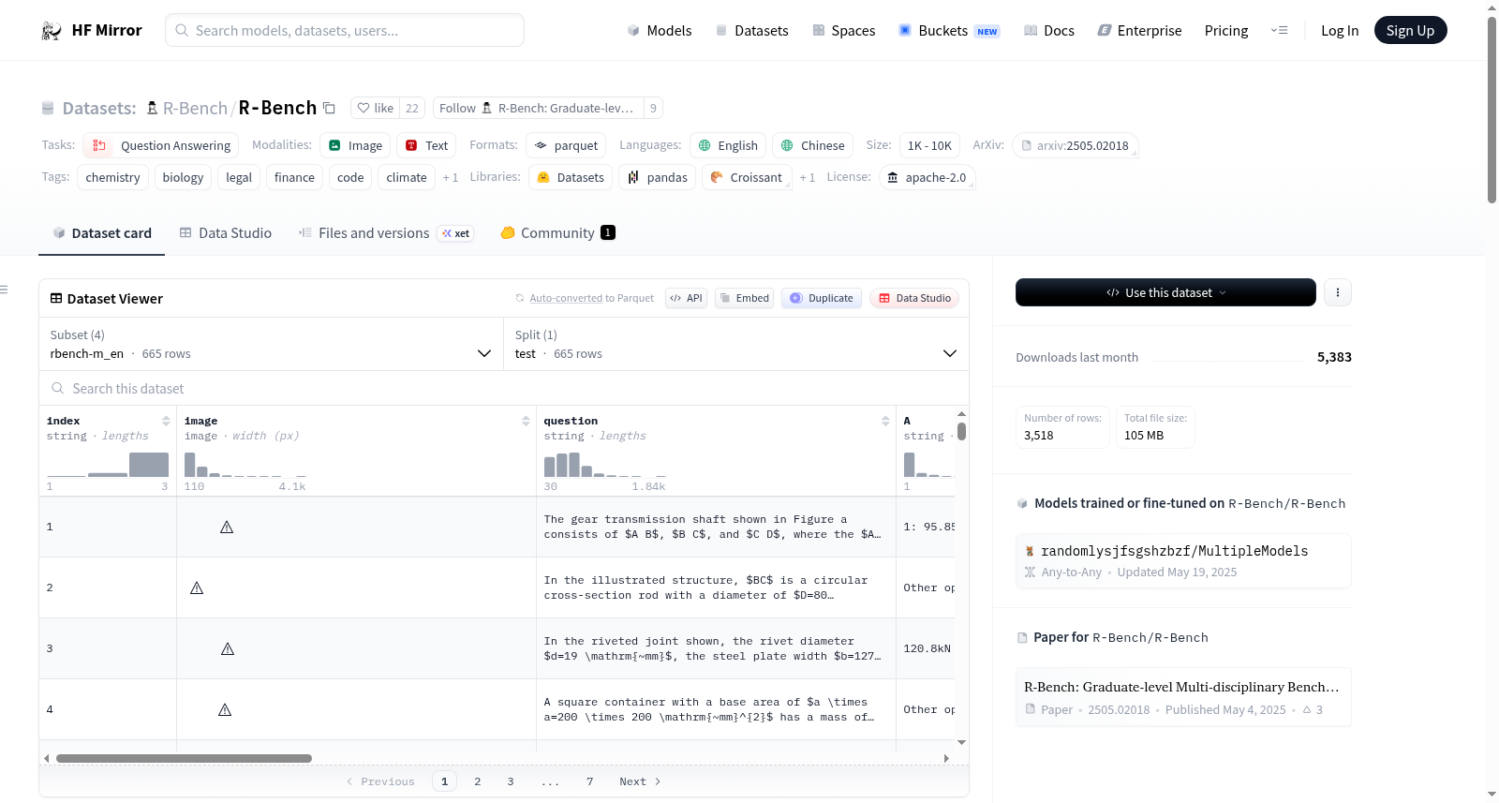Click the top search models input
This screenshot has height=803, width=1499.
point(345,31)
